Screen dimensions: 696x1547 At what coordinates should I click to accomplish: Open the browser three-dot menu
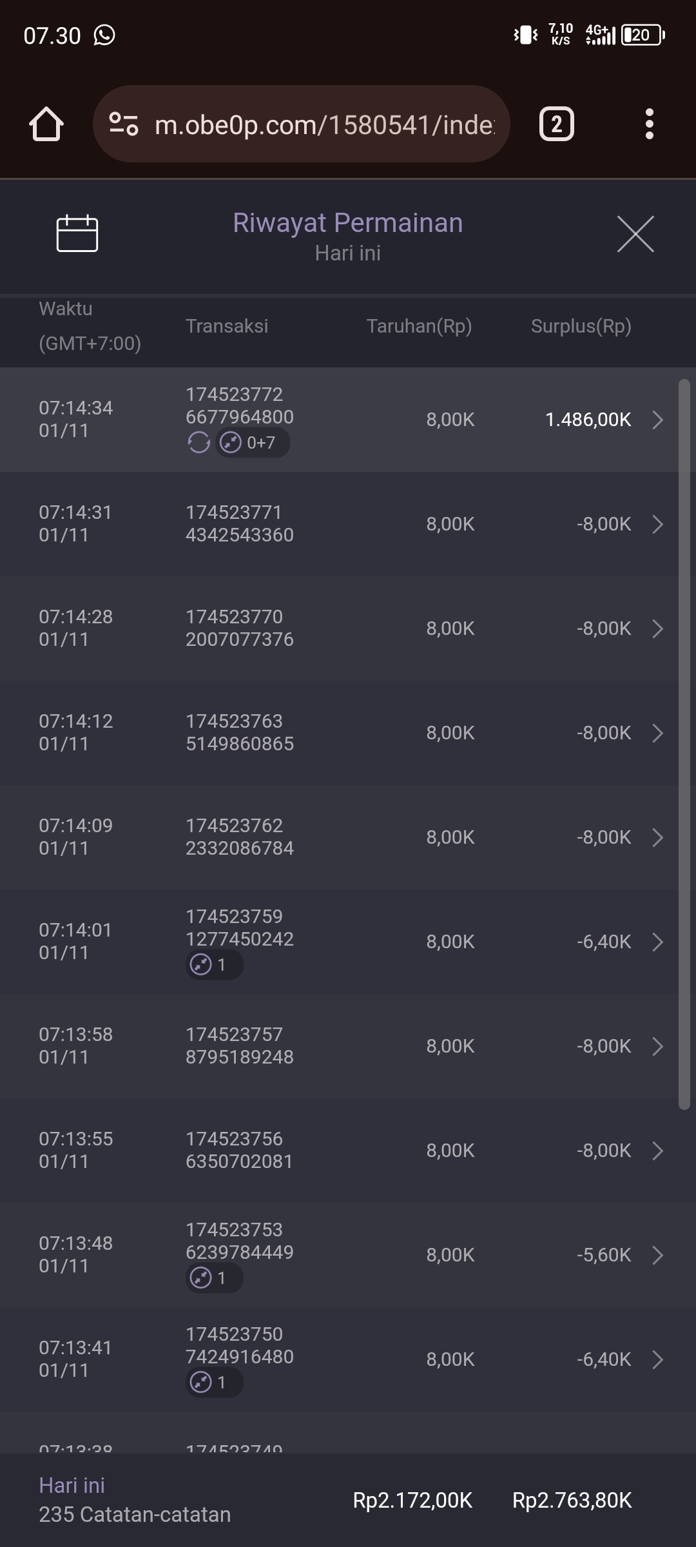coord(650,124)
